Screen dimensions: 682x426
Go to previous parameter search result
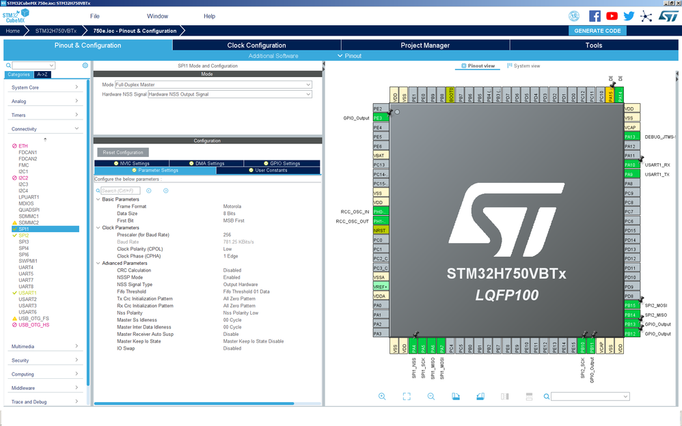pos(149,190)
